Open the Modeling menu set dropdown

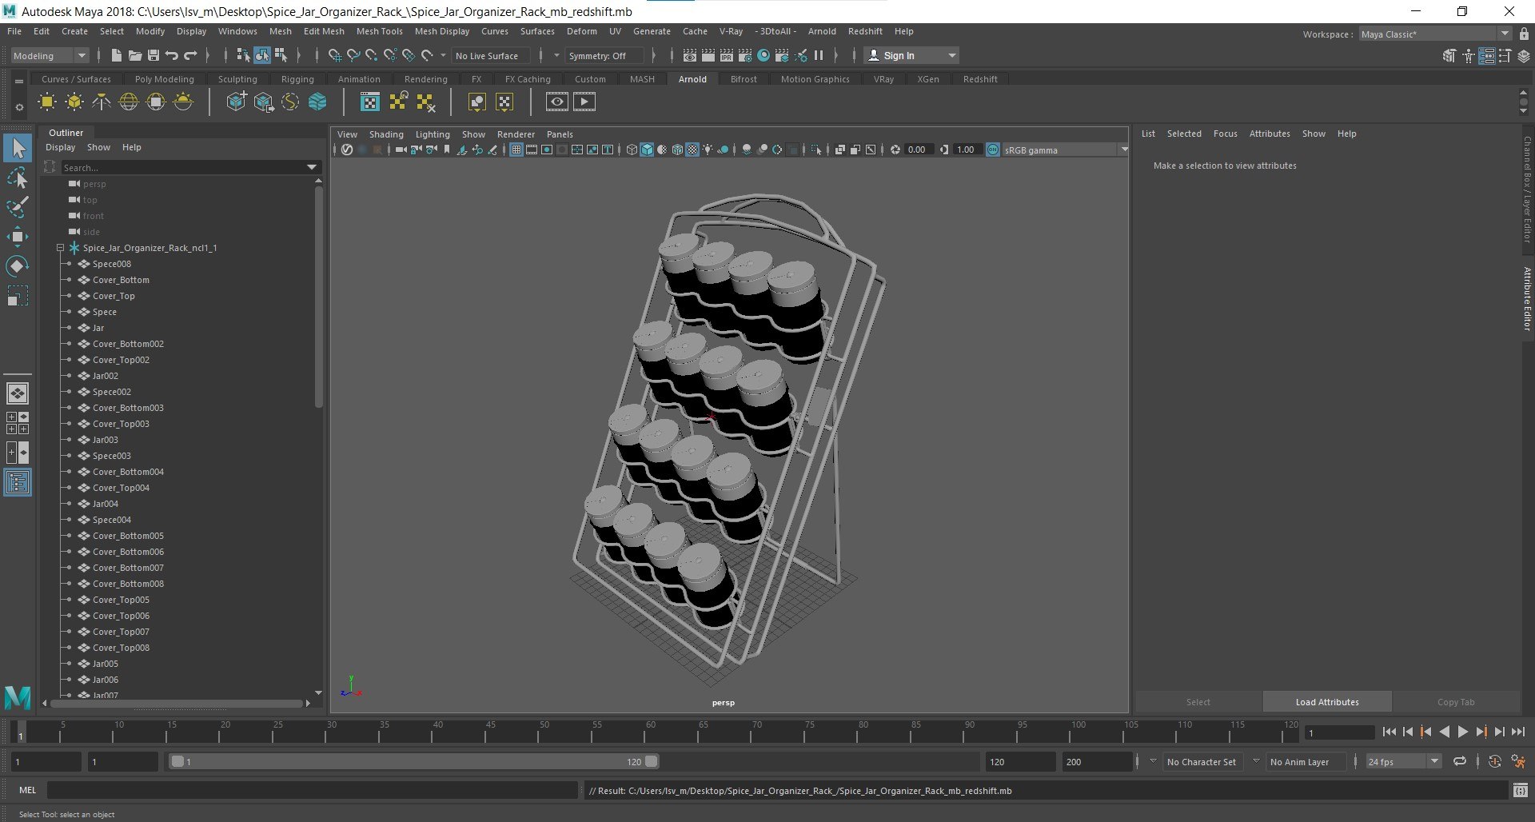pos(50,55)
